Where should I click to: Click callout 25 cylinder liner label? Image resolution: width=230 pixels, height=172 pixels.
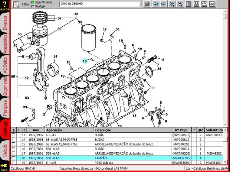point(80,22)
